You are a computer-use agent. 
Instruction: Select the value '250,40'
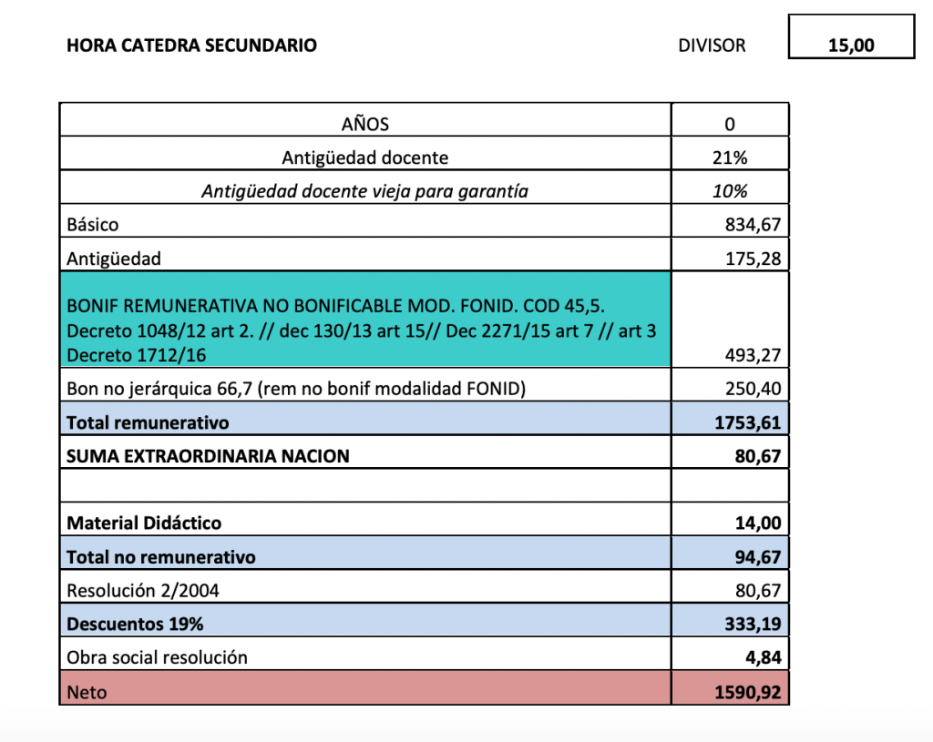tap(753, 389)
